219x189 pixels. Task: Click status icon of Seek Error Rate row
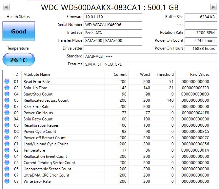point(7,106)
